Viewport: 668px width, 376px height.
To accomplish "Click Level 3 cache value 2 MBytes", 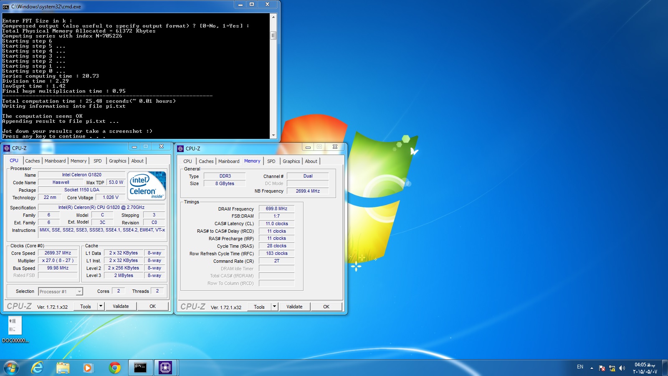I will click(x=124, y=275).
